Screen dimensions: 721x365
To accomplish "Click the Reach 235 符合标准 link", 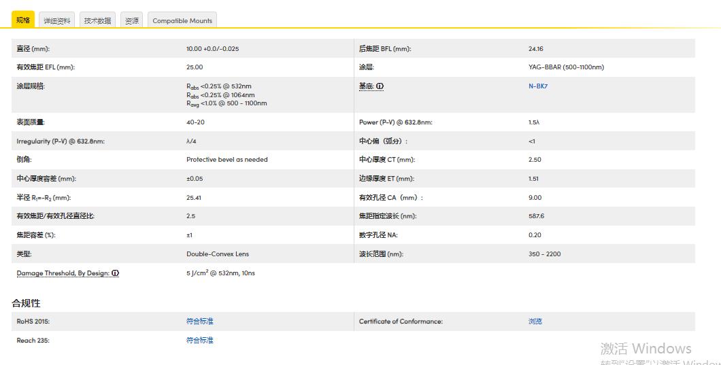I will pos(199,340).
